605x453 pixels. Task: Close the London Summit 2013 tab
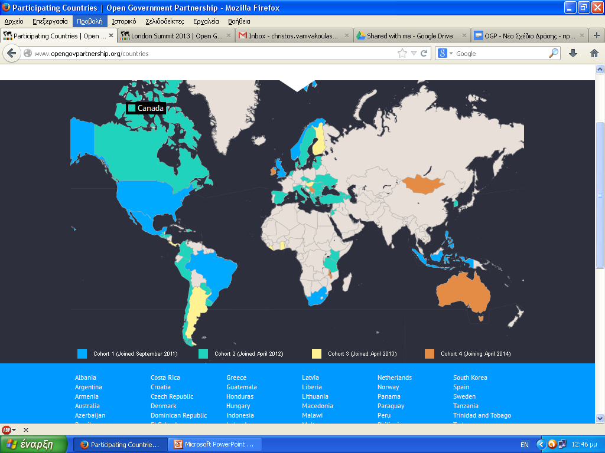[229, 35]
